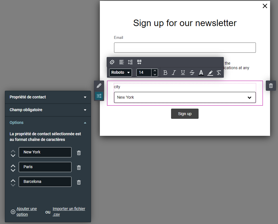
Task: Delete the city field block with the trash icon
Action: point(271,86)
